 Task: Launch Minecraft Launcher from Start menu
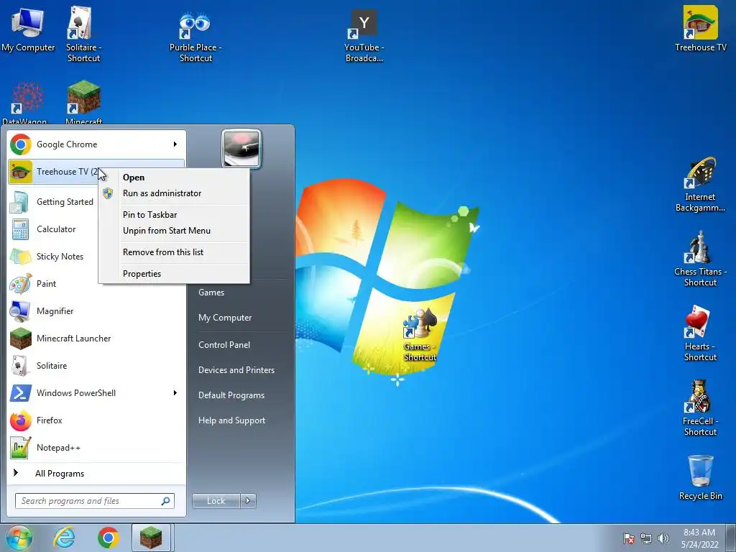coord(96,338)
